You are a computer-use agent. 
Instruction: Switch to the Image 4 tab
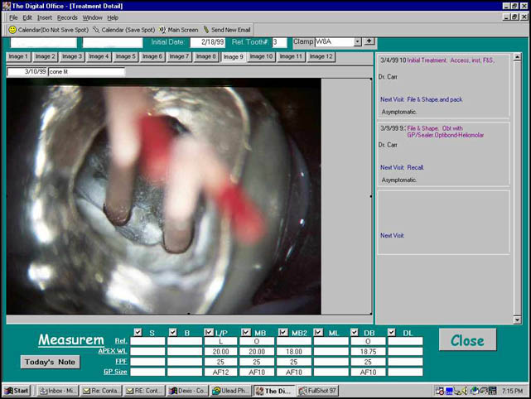99,56
